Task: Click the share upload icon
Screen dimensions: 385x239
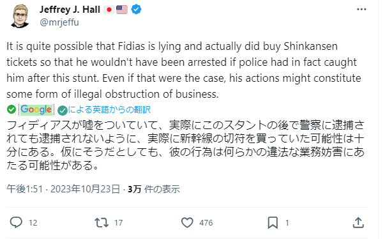Action: [x=358, y=222]
